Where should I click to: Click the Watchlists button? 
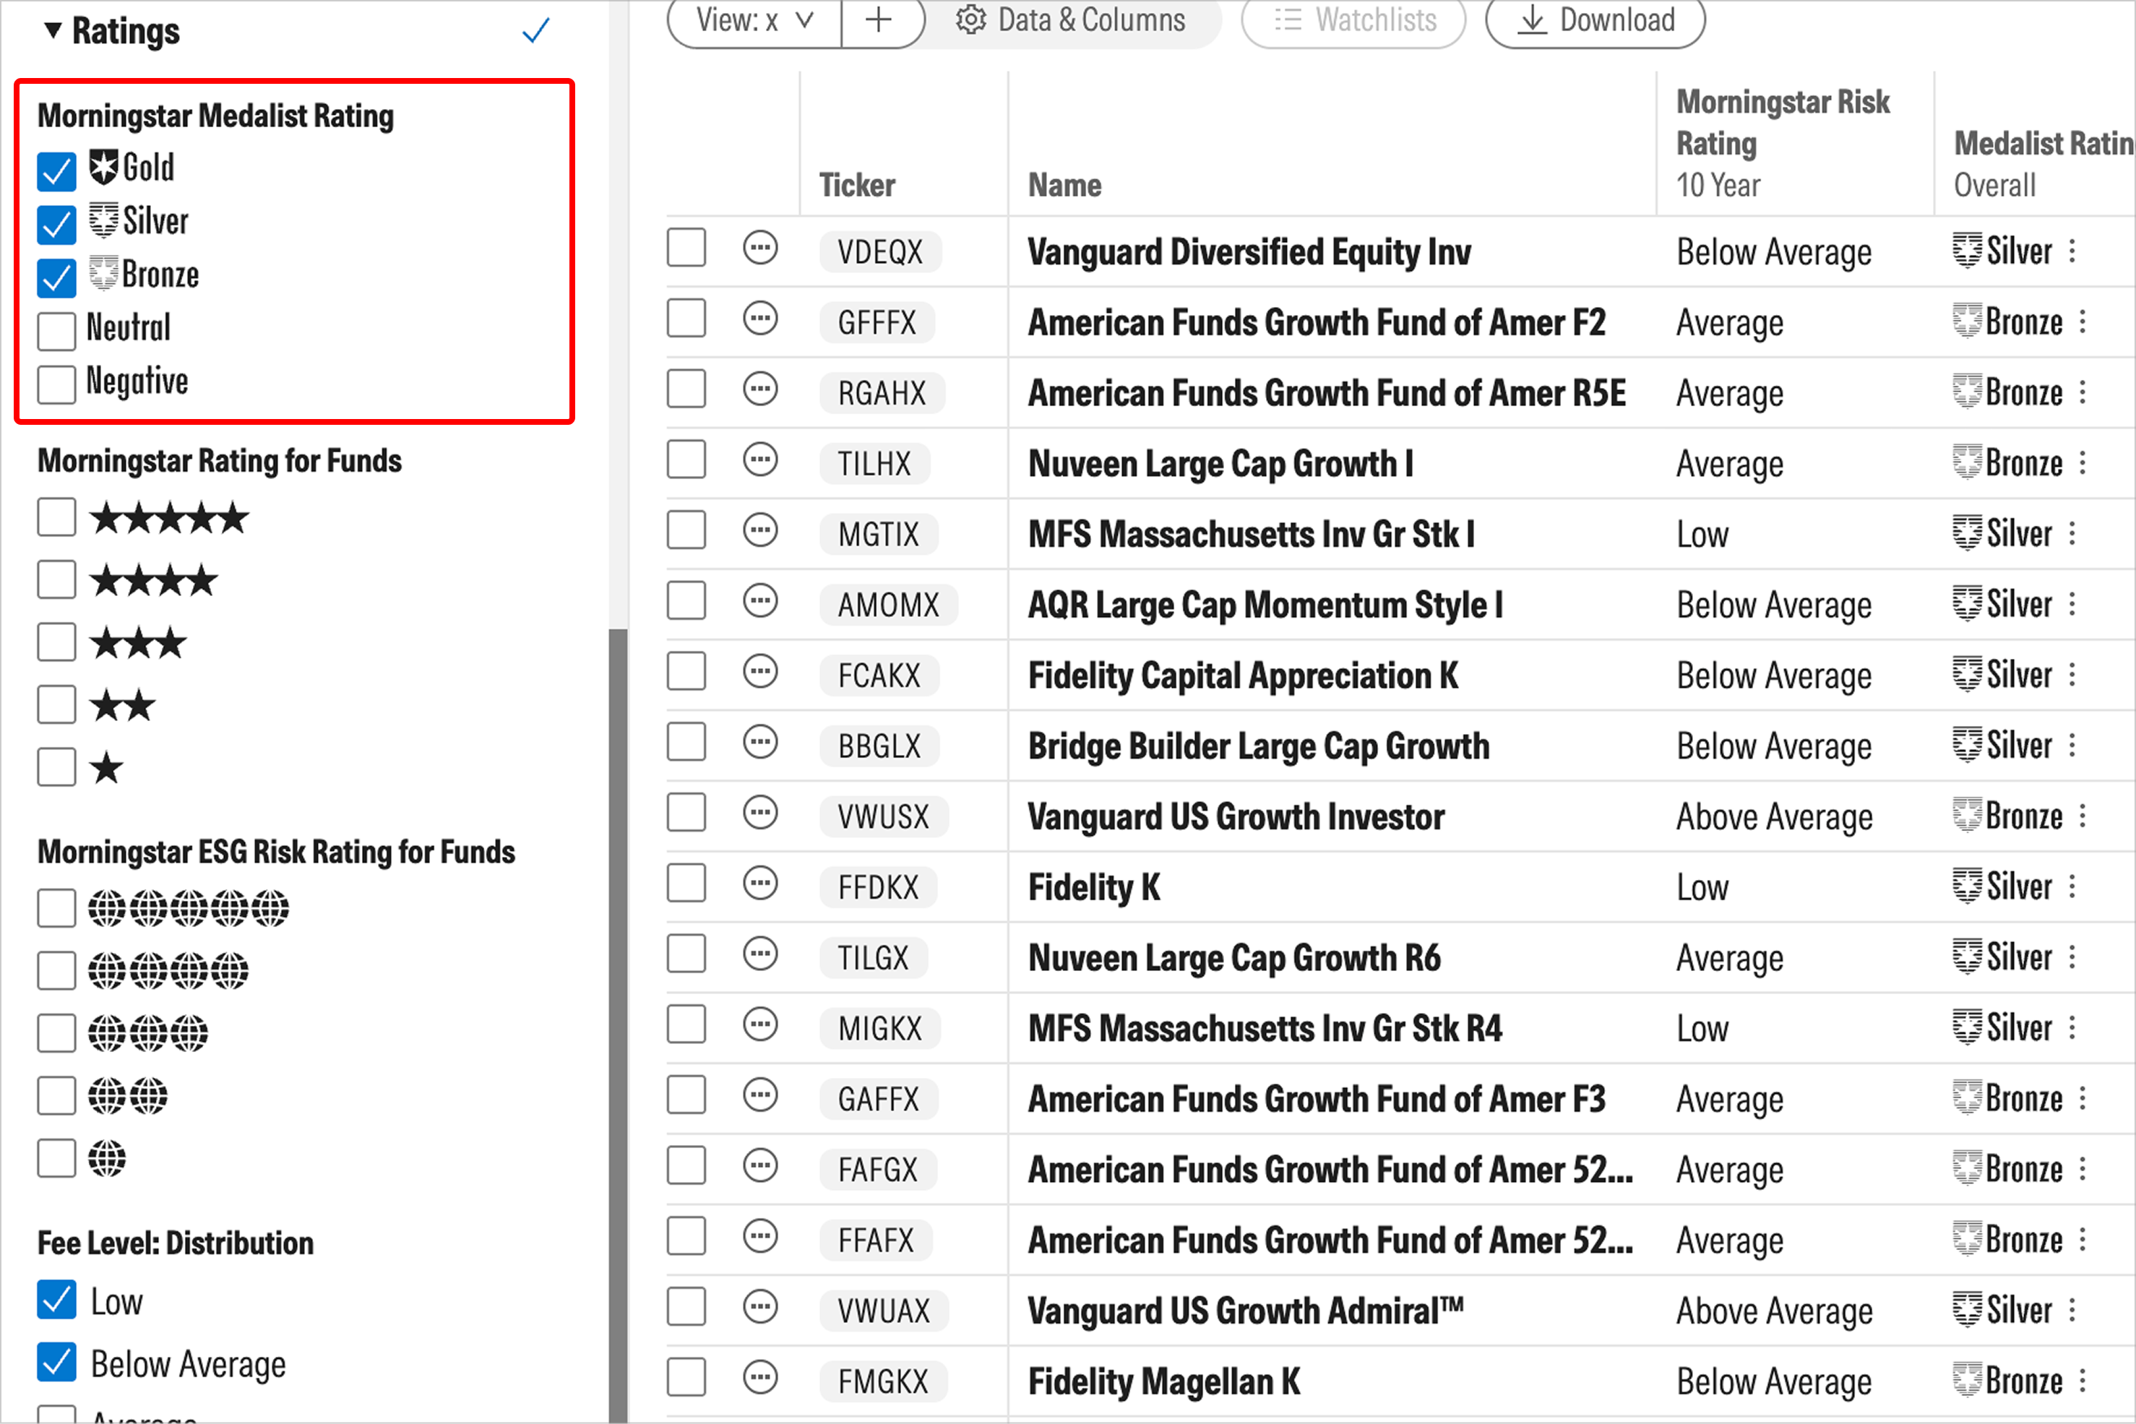pyautogui.click(x=1354, y=20)
